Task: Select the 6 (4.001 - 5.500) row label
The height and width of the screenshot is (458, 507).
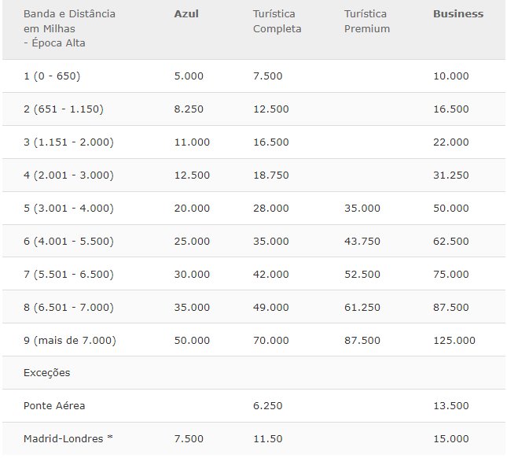Action: pos(68,241)
